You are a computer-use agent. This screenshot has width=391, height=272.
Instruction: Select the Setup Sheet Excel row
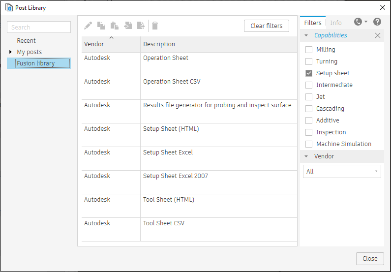coord(189,158)
